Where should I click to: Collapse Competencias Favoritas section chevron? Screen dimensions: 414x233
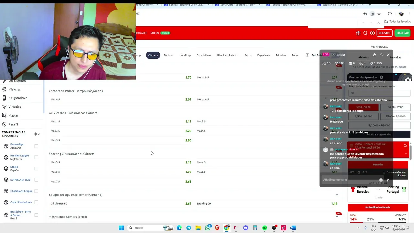39,134
